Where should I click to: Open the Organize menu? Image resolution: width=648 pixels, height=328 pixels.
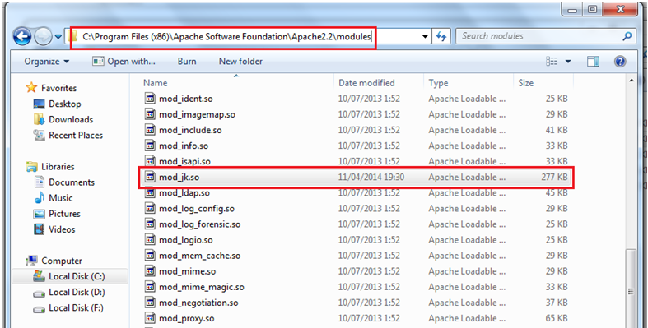tap(47, 62)
